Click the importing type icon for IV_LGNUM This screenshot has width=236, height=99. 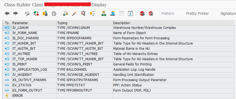tap(7, 28)
